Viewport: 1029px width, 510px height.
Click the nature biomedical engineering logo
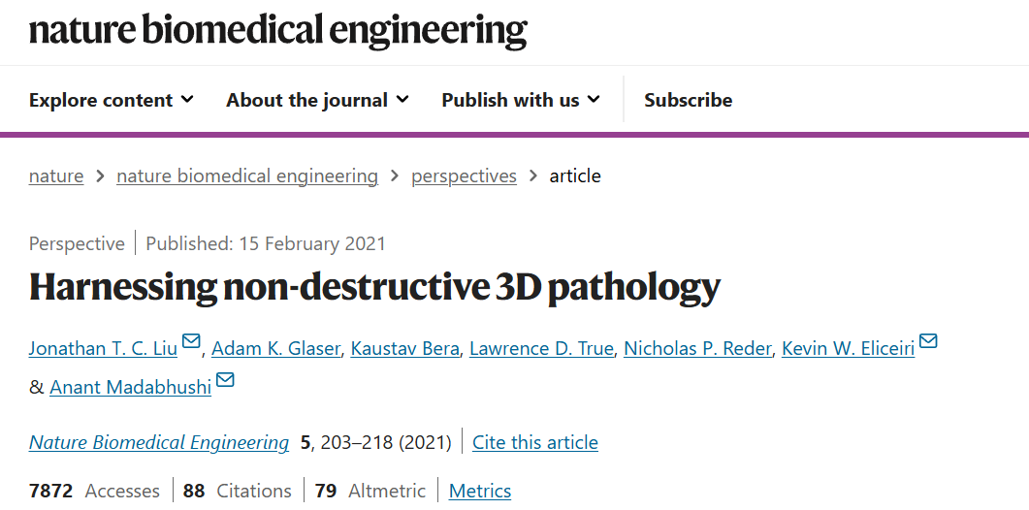coord(278,30)
